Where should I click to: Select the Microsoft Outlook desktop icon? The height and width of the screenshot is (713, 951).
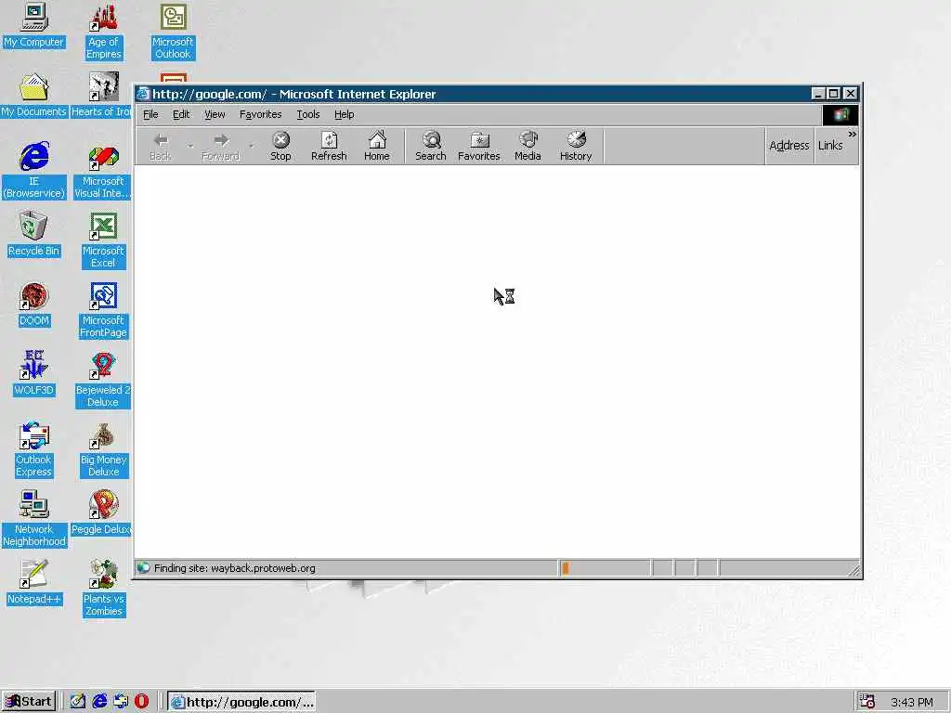(173, 32)
